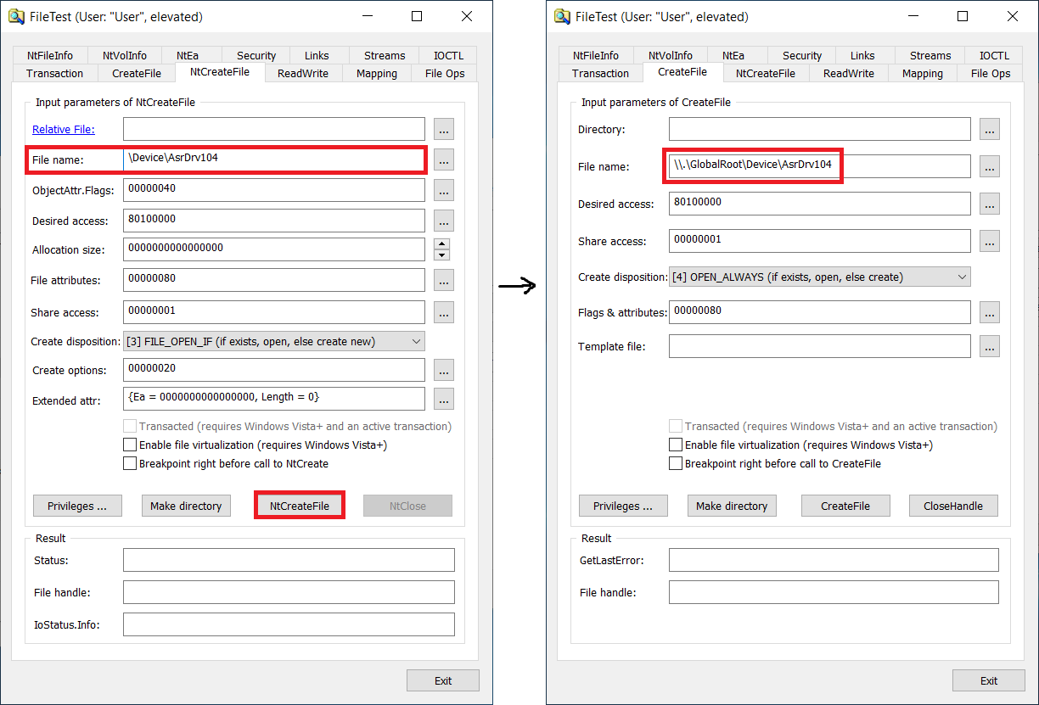The height and width of the screenshot is (705, 1039).
Task: Click NtCreateFile button
Action: (x=300, y=506)
